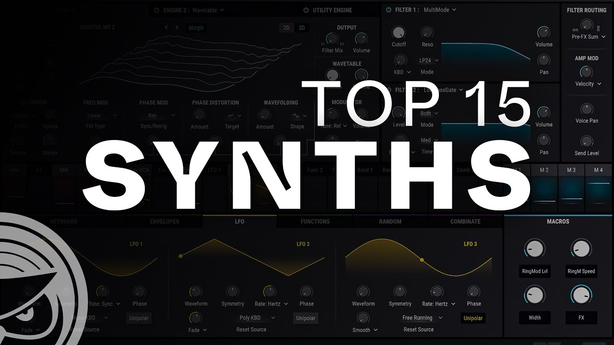
Task: Click the Amp Mod Velocity knob
Action: coord(586,72)
